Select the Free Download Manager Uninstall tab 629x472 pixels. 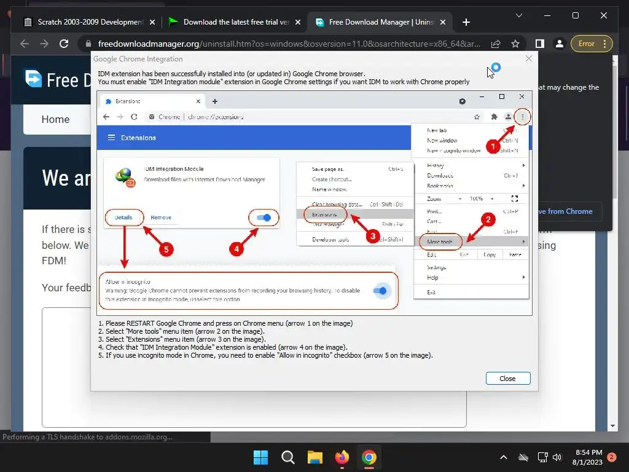click(380, 22)
